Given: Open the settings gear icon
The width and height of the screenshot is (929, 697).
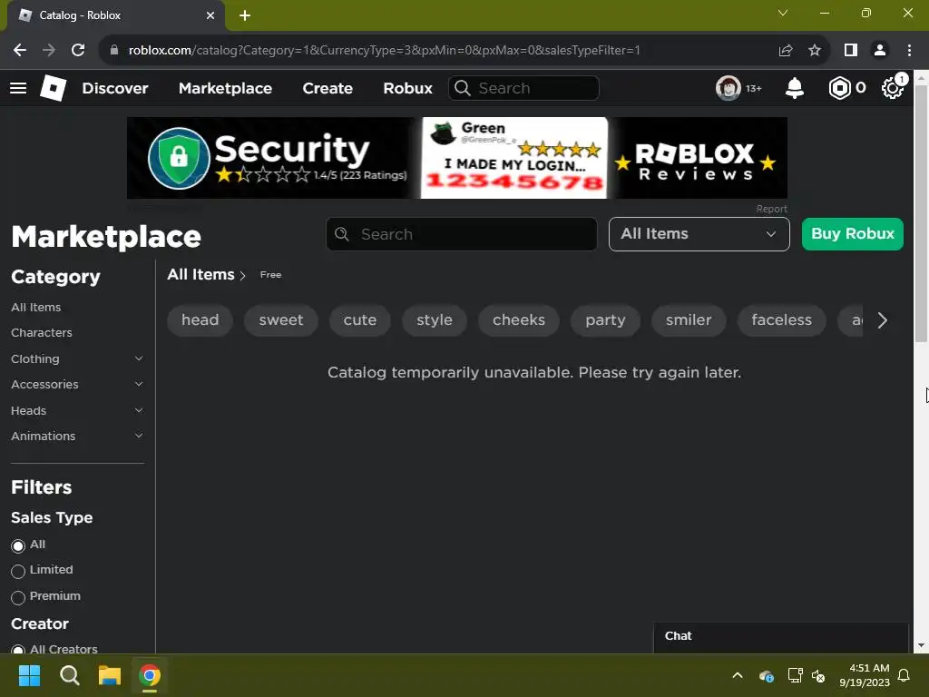Looking at the screenshot, I should [x=892, y=88].
